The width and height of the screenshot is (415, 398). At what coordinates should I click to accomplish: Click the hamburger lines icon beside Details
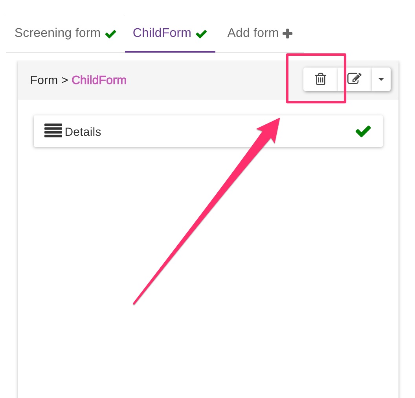pyautogui.click(x=53, y=131)
